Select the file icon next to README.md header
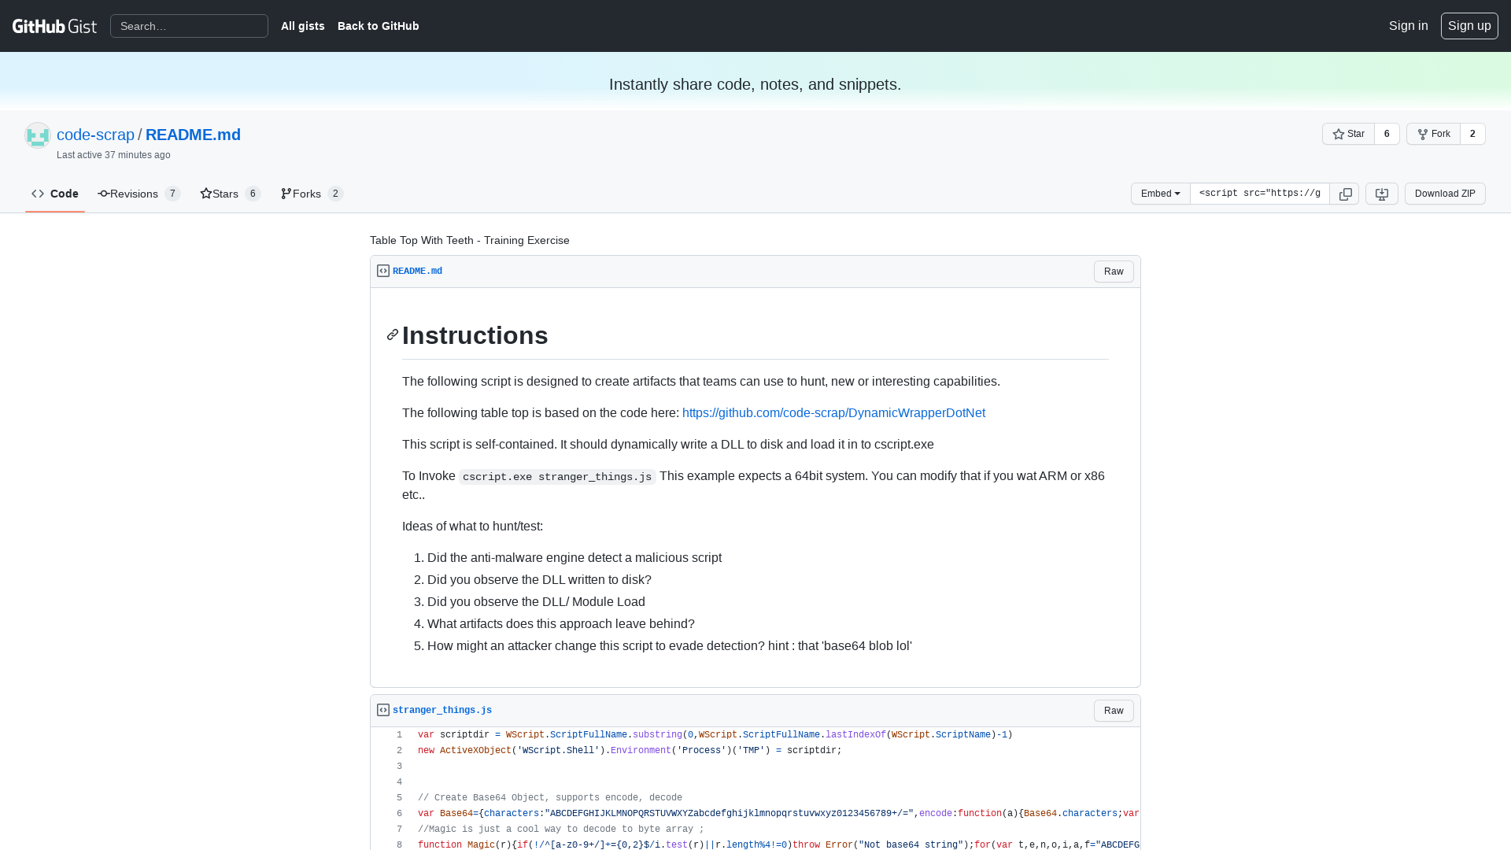The height and width of the screenshot is (850, 1511). click(x=382, y=271)
